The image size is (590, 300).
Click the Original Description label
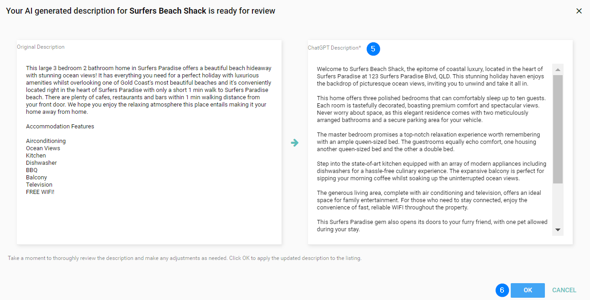coord(41,47)
